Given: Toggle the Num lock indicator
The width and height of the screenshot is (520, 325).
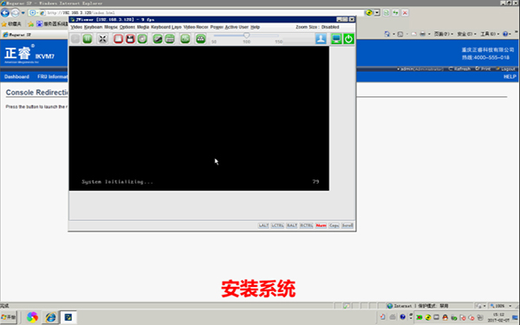Looking at the screenshot, I should click(321, 225).
